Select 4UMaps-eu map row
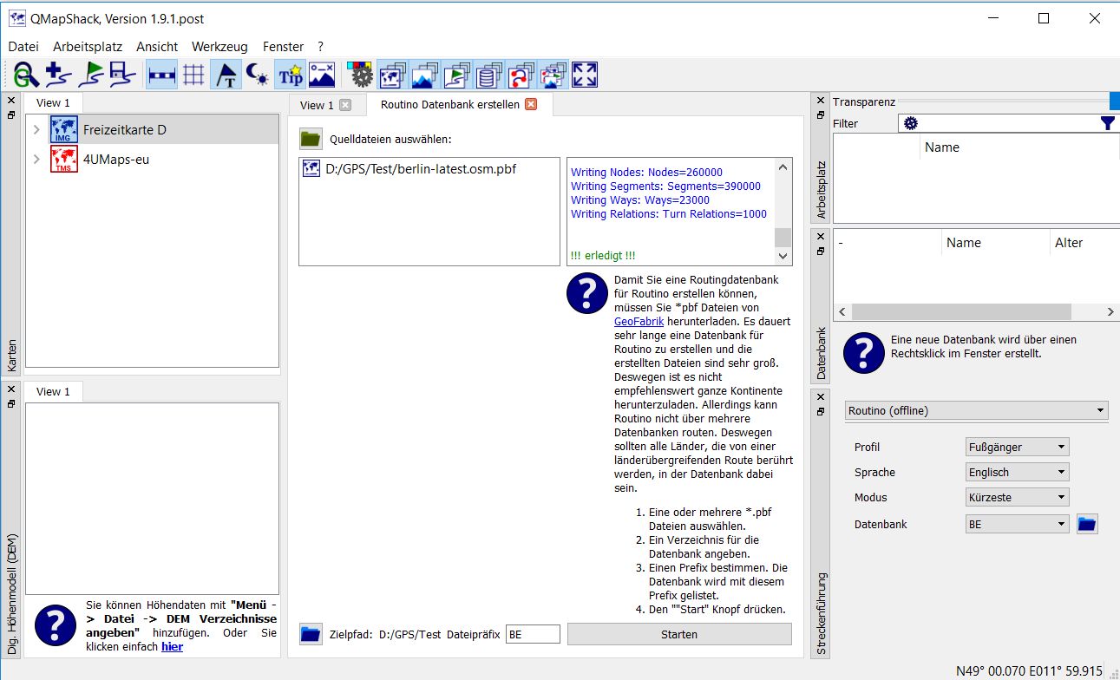 [x=153, y=160]
